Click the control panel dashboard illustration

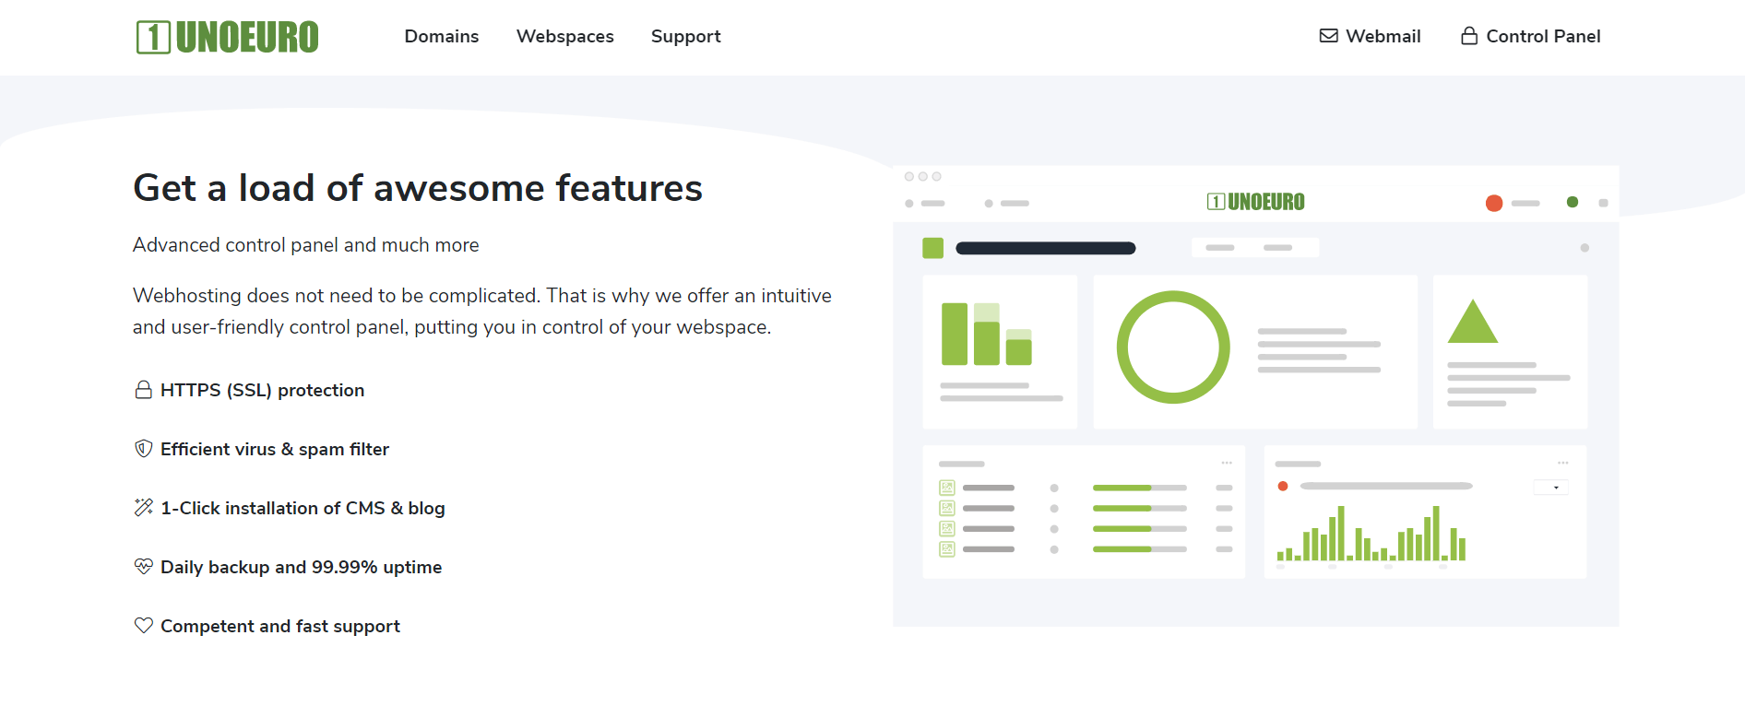(1255, 396)
